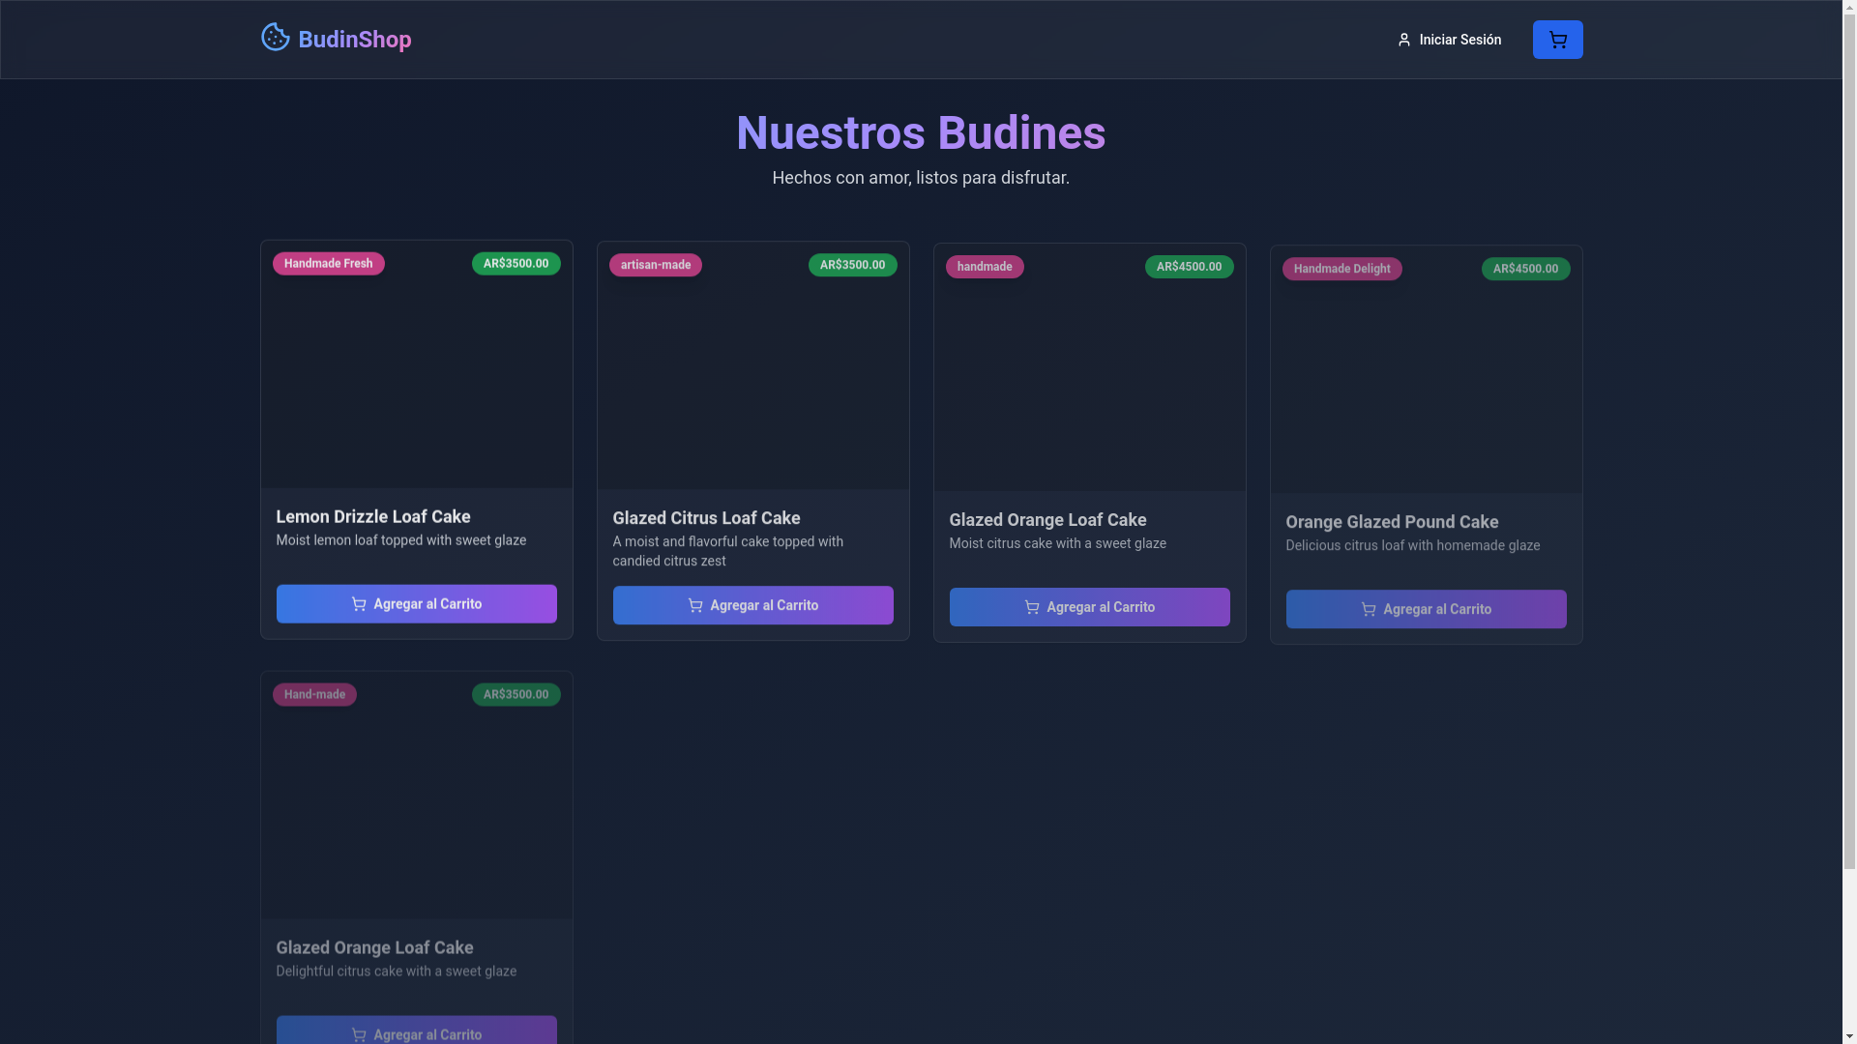Click the Handmade Fresh badge
Image resolution: width=1857 pixels, height=1044 pixels.
click(x=328, y=264)
